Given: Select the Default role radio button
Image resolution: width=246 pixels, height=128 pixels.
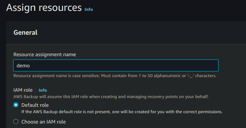Looking at the screenshot, I should pos(16,105).
